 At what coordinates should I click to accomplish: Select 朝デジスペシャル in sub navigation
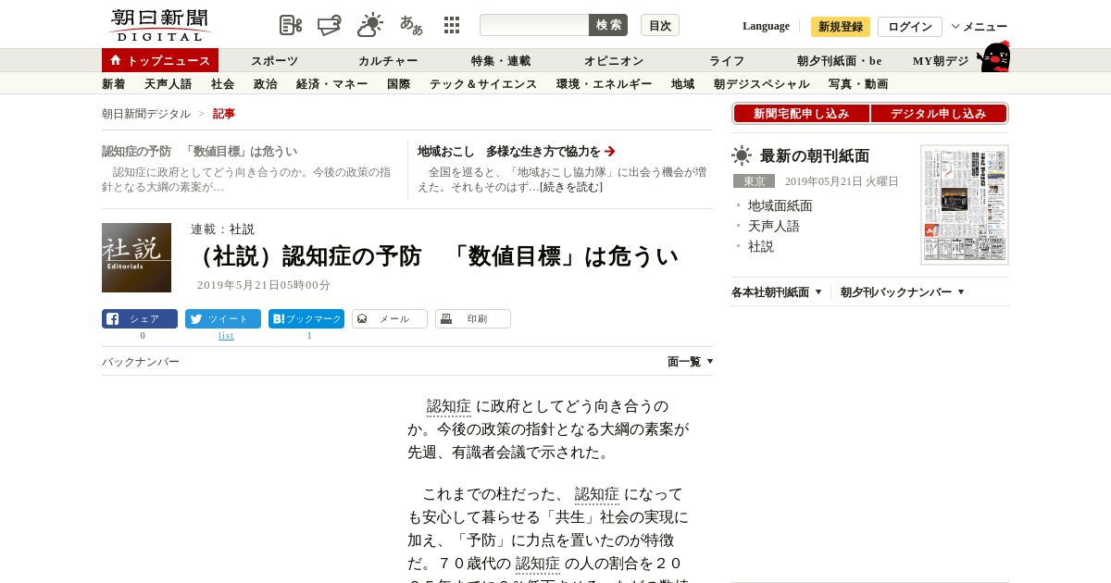tap(762, 84)
